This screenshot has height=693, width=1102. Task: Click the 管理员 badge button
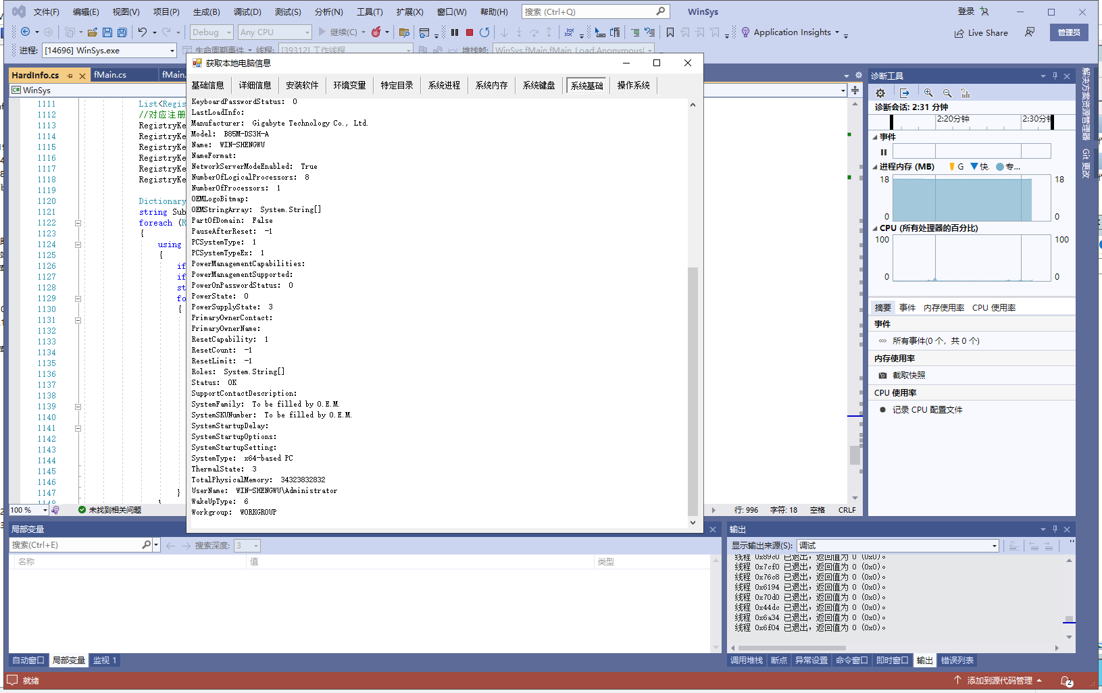[x=1069, y=32]
